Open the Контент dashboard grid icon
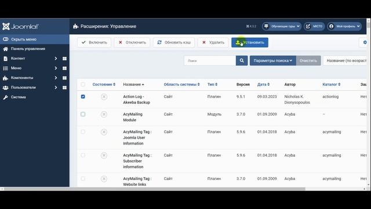The width and height of the screenshot is (371, 209). coord(64,59)
